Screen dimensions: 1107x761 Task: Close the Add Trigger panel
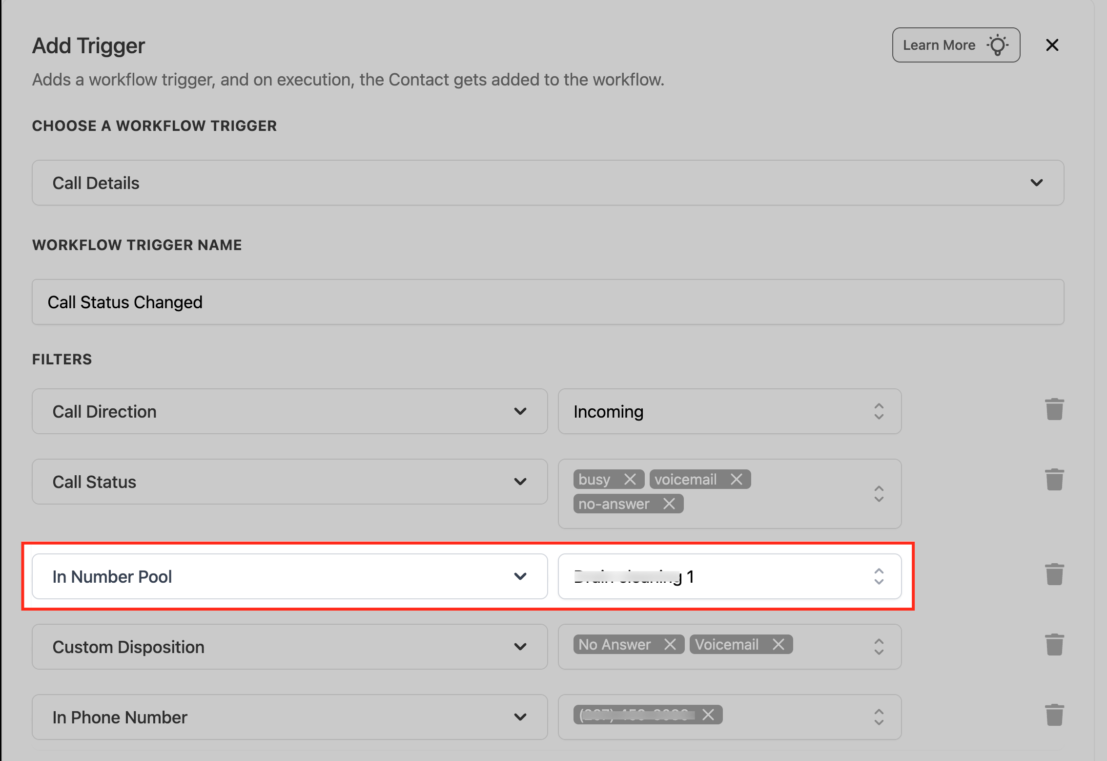[x=1052, y=45]
